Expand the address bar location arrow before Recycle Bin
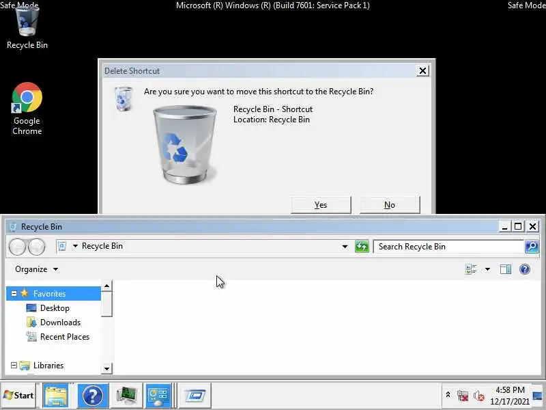546x410 pixels. coord(75,246)
